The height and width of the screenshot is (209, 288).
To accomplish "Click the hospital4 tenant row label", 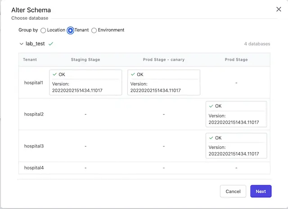I will 34,168.
